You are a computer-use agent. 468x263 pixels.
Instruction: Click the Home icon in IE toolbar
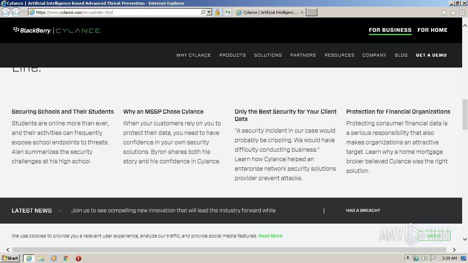[444, 13]
